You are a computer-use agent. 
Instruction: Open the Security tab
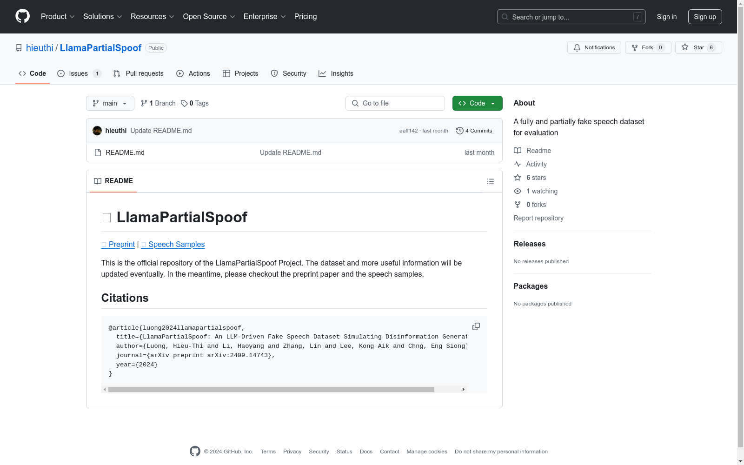[x=288, y=73]
